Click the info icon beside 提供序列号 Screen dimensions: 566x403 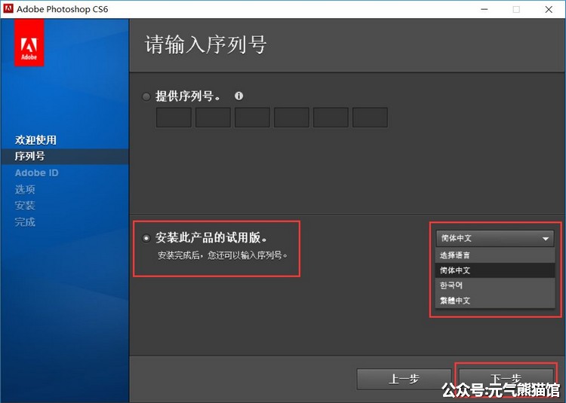click(239, 96)
